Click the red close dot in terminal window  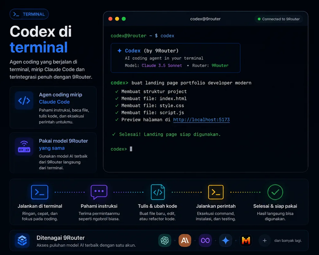click(x=110, y=19)
